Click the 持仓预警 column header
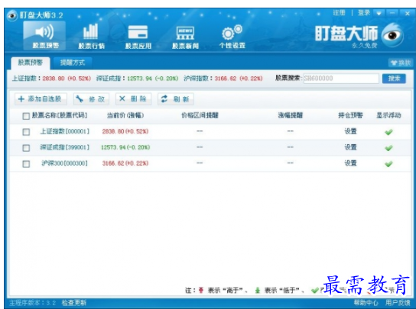 [x=350, y=115]
